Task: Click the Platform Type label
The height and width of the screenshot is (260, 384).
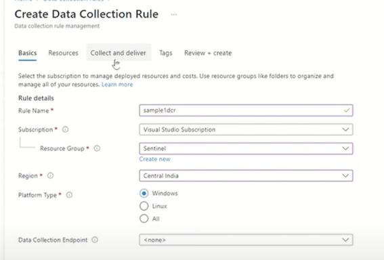Action: (37, 195)
